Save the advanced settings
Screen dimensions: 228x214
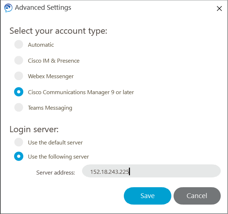147,196
